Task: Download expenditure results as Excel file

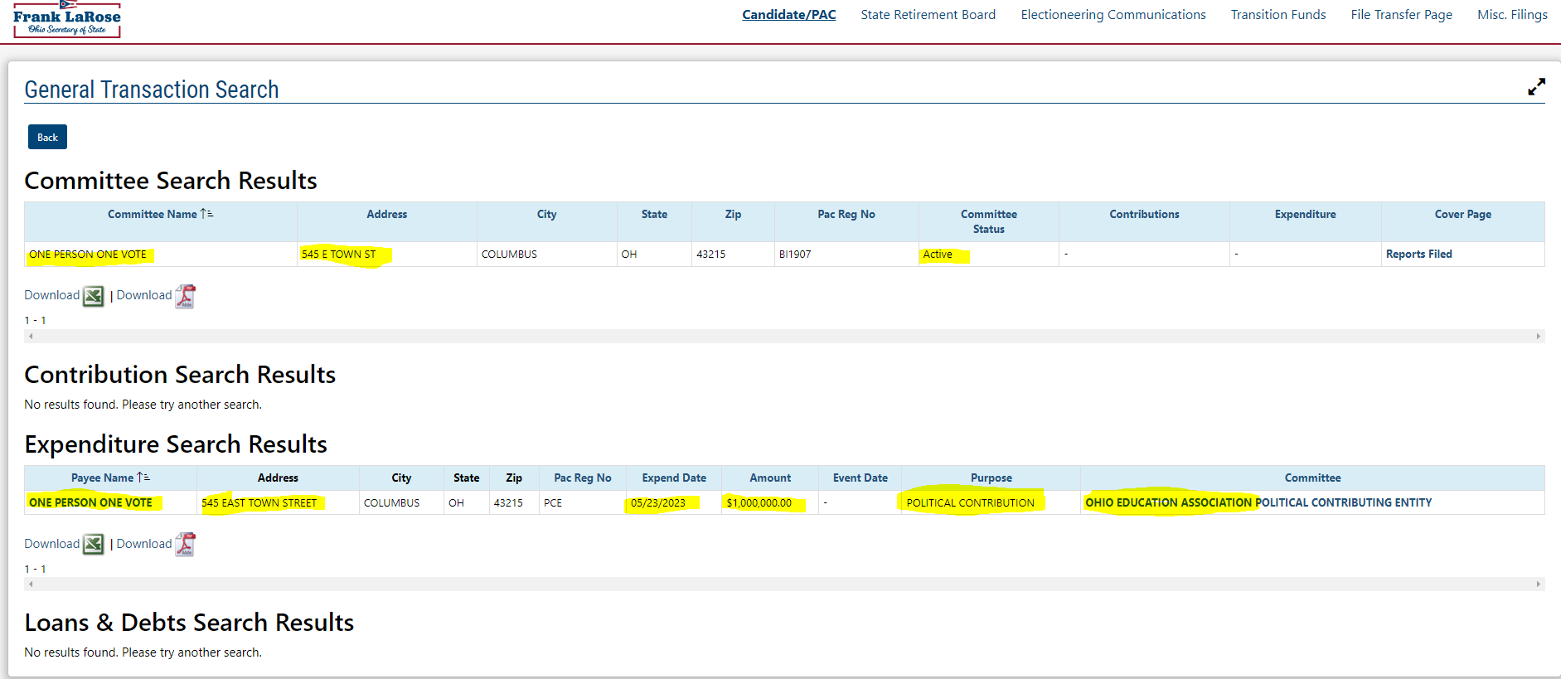Action: click(x=94, y=544)
